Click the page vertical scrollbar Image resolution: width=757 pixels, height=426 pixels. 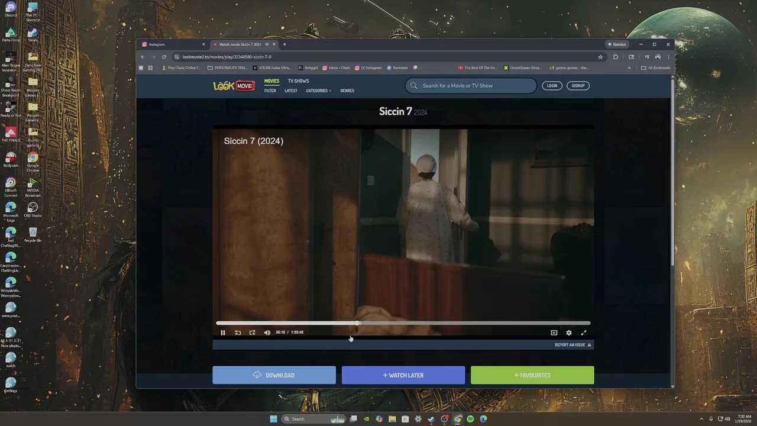click(672, 172)
